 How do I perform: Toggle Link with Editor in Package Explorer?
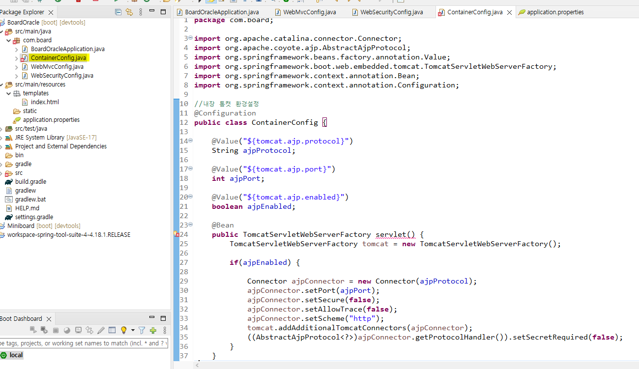coord(129,12)
